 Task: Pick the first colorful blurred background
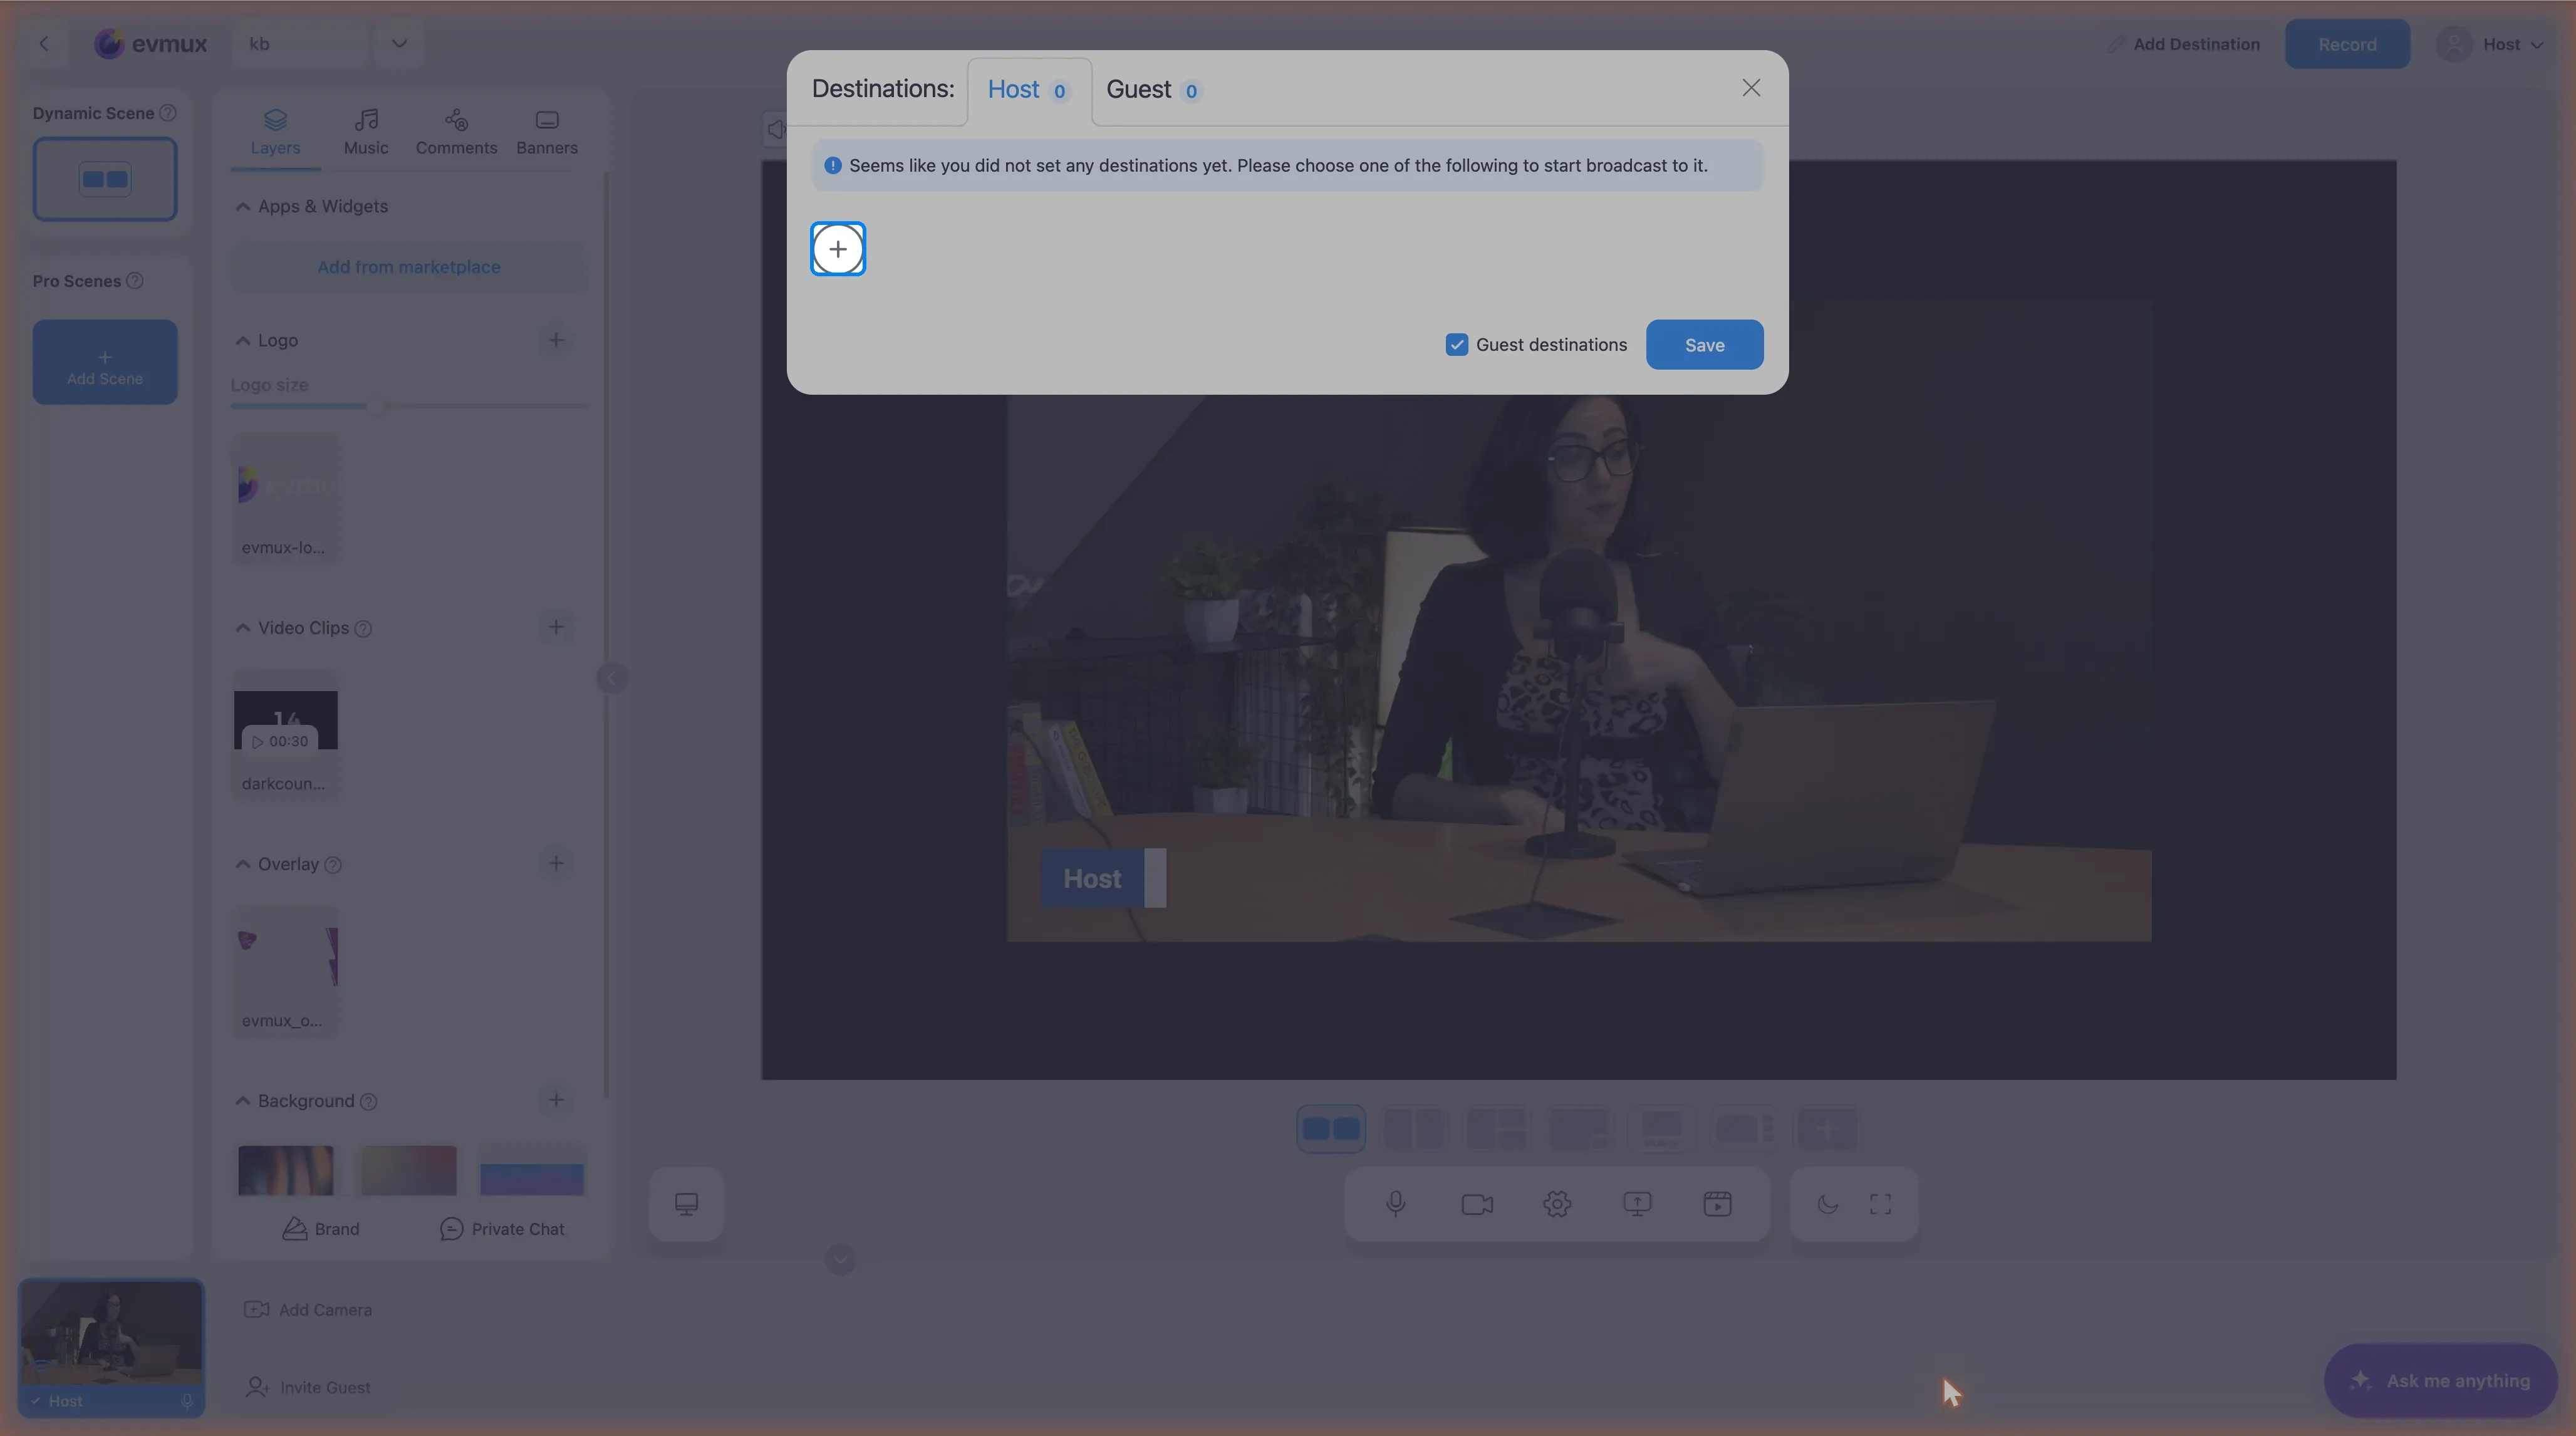(x=286, y=1170)
